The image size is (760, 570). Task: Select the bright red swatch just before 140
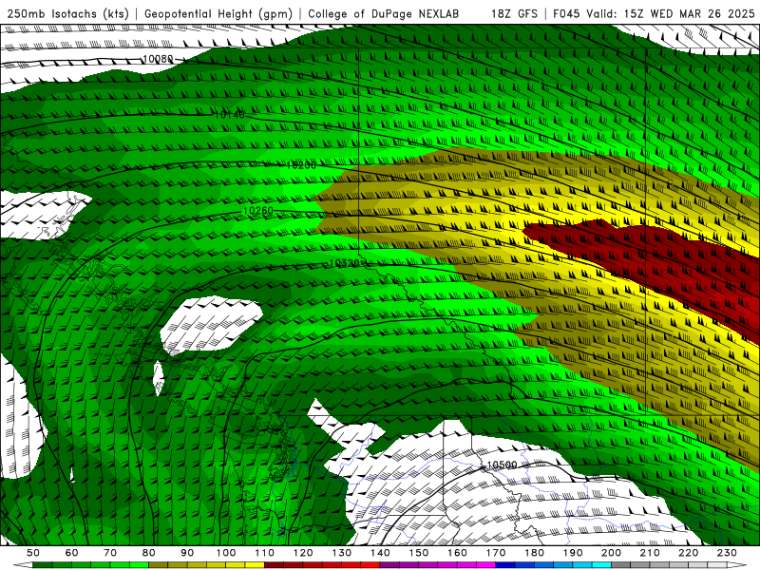370,565
